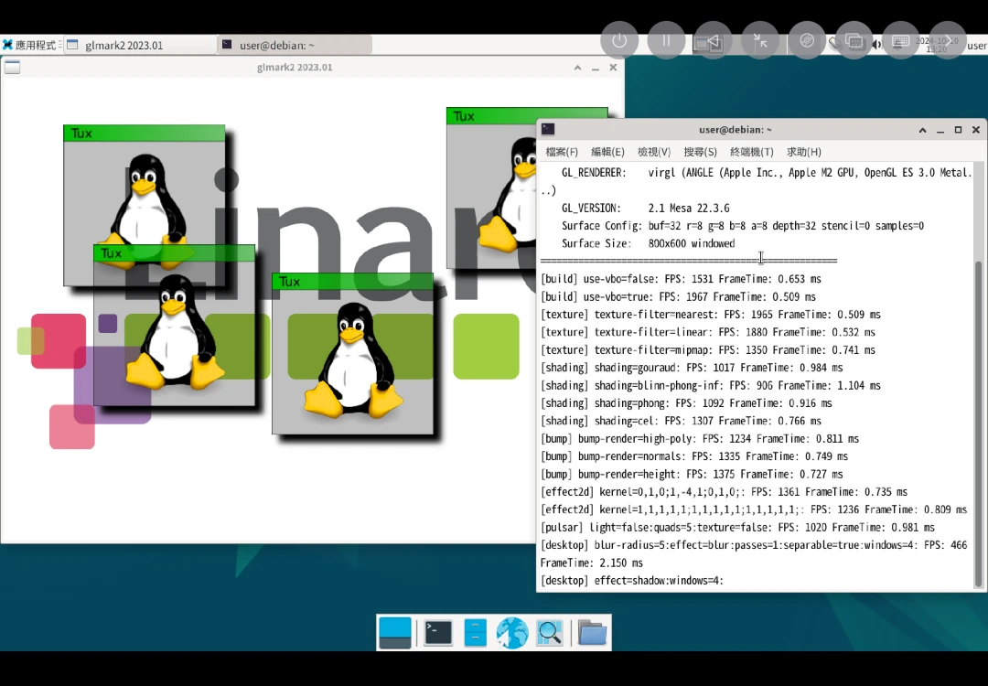Click the shading=phong result line
Viewport: 988px width, 686px height.
pos(686,403)
